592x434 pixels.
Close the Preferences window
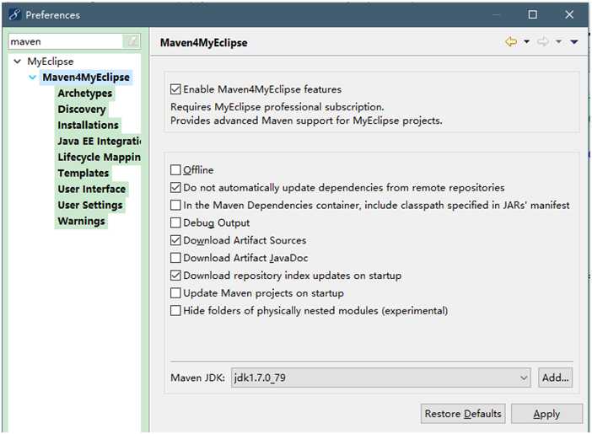point(569,14)
